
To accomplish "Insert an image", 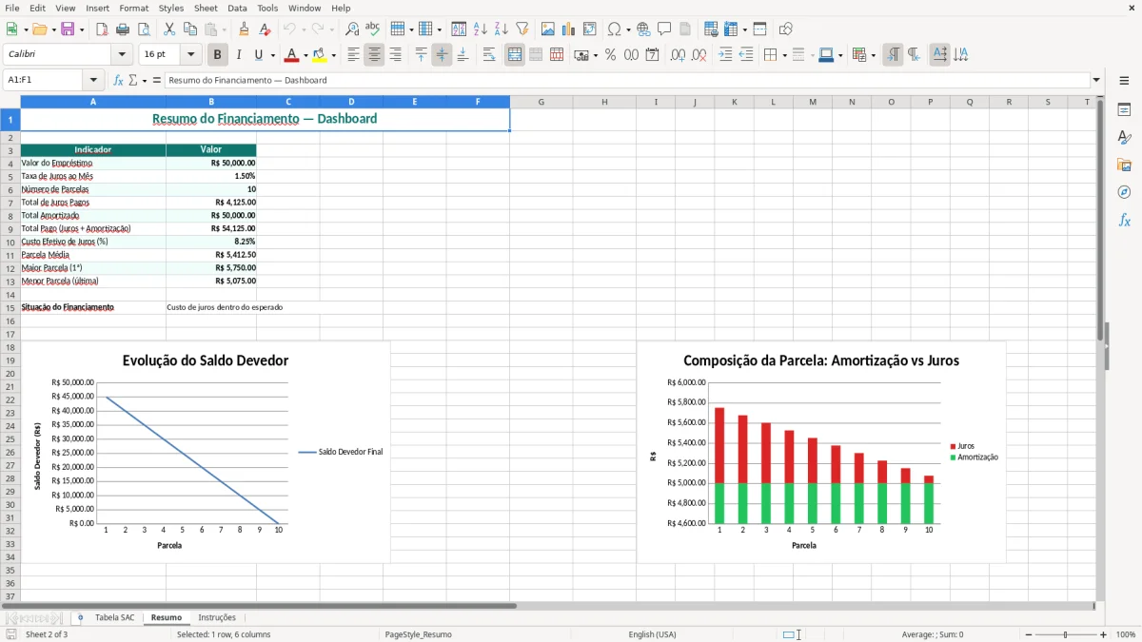I will pos(548,29).
